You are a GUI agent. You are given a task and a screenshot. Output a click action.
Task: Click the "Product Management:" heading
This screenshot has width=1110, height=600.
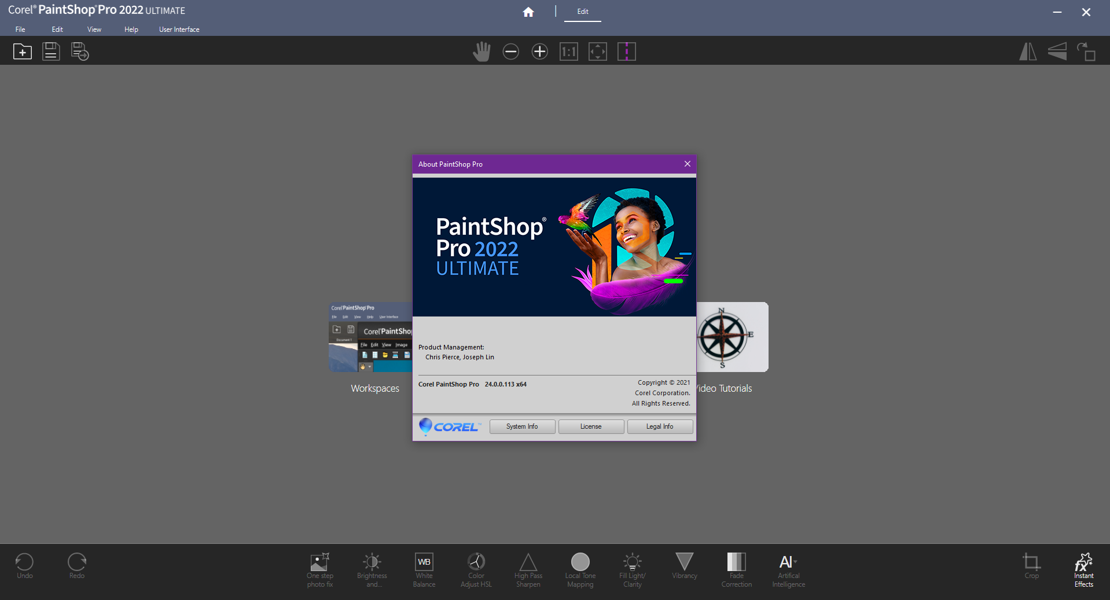coord(451,347)
